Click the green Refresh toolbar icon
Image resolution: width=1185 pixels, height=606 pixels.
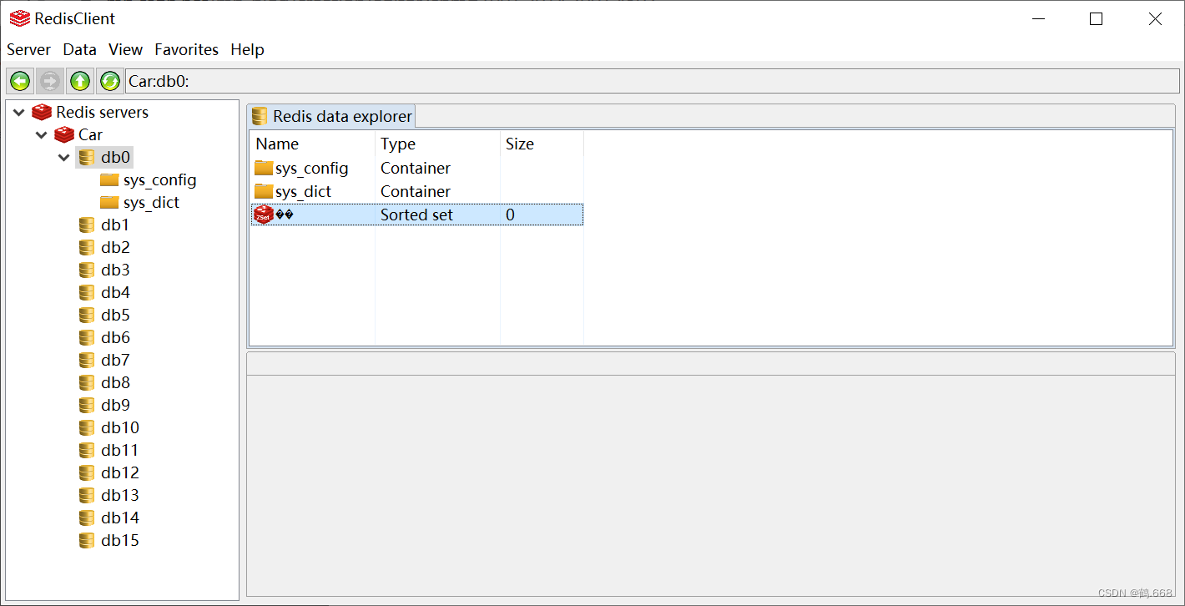[109, 81]
